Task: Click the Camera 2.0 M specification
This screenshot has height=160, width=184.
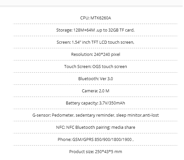Action: click(96, 91)
